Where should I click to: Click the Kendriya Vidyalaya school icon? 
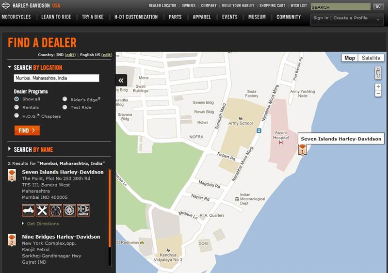pyautogui.click(x=168, y=250)
